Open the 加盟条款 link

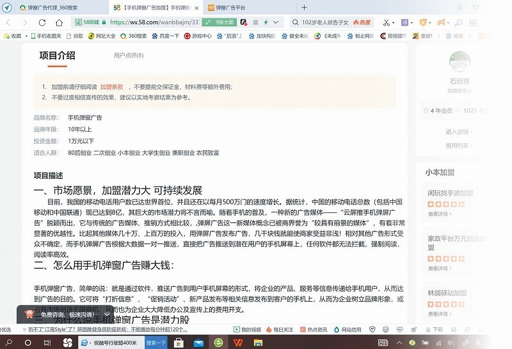click(111, 87)
